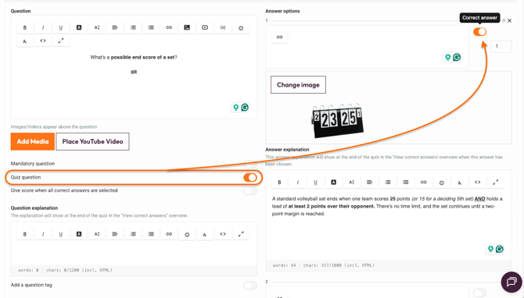Click Place YouTube Video button

coord(92,141)
